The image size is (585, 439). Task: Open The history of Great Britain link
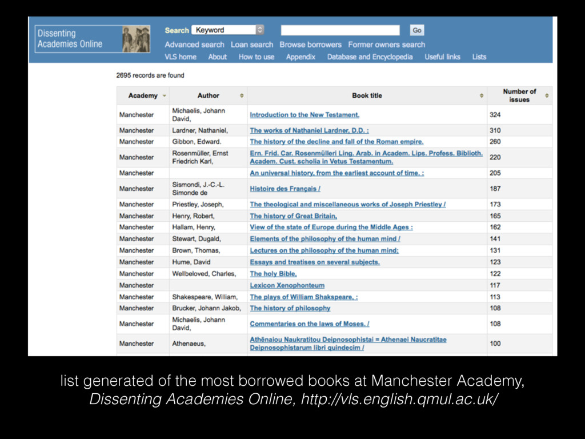coord(293,216)
